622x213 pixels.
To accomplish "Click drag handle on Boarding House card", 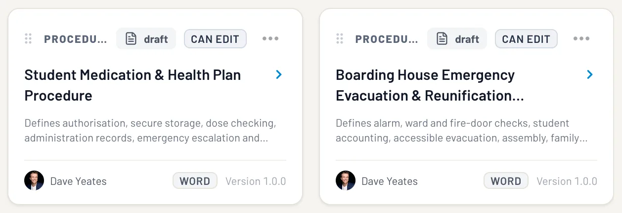I will pyautogui.click(x=340, y=39).
